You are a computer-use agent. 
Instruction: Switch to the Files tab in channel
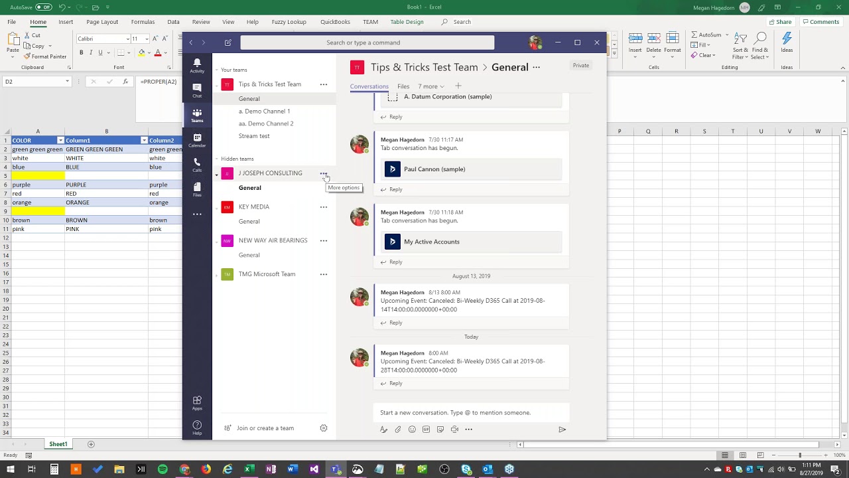pyautogui.click(x=403, y=86)
